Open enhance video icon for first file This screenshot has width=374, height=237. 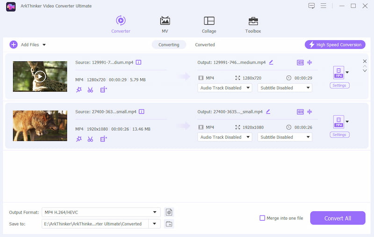click(103, 90)
